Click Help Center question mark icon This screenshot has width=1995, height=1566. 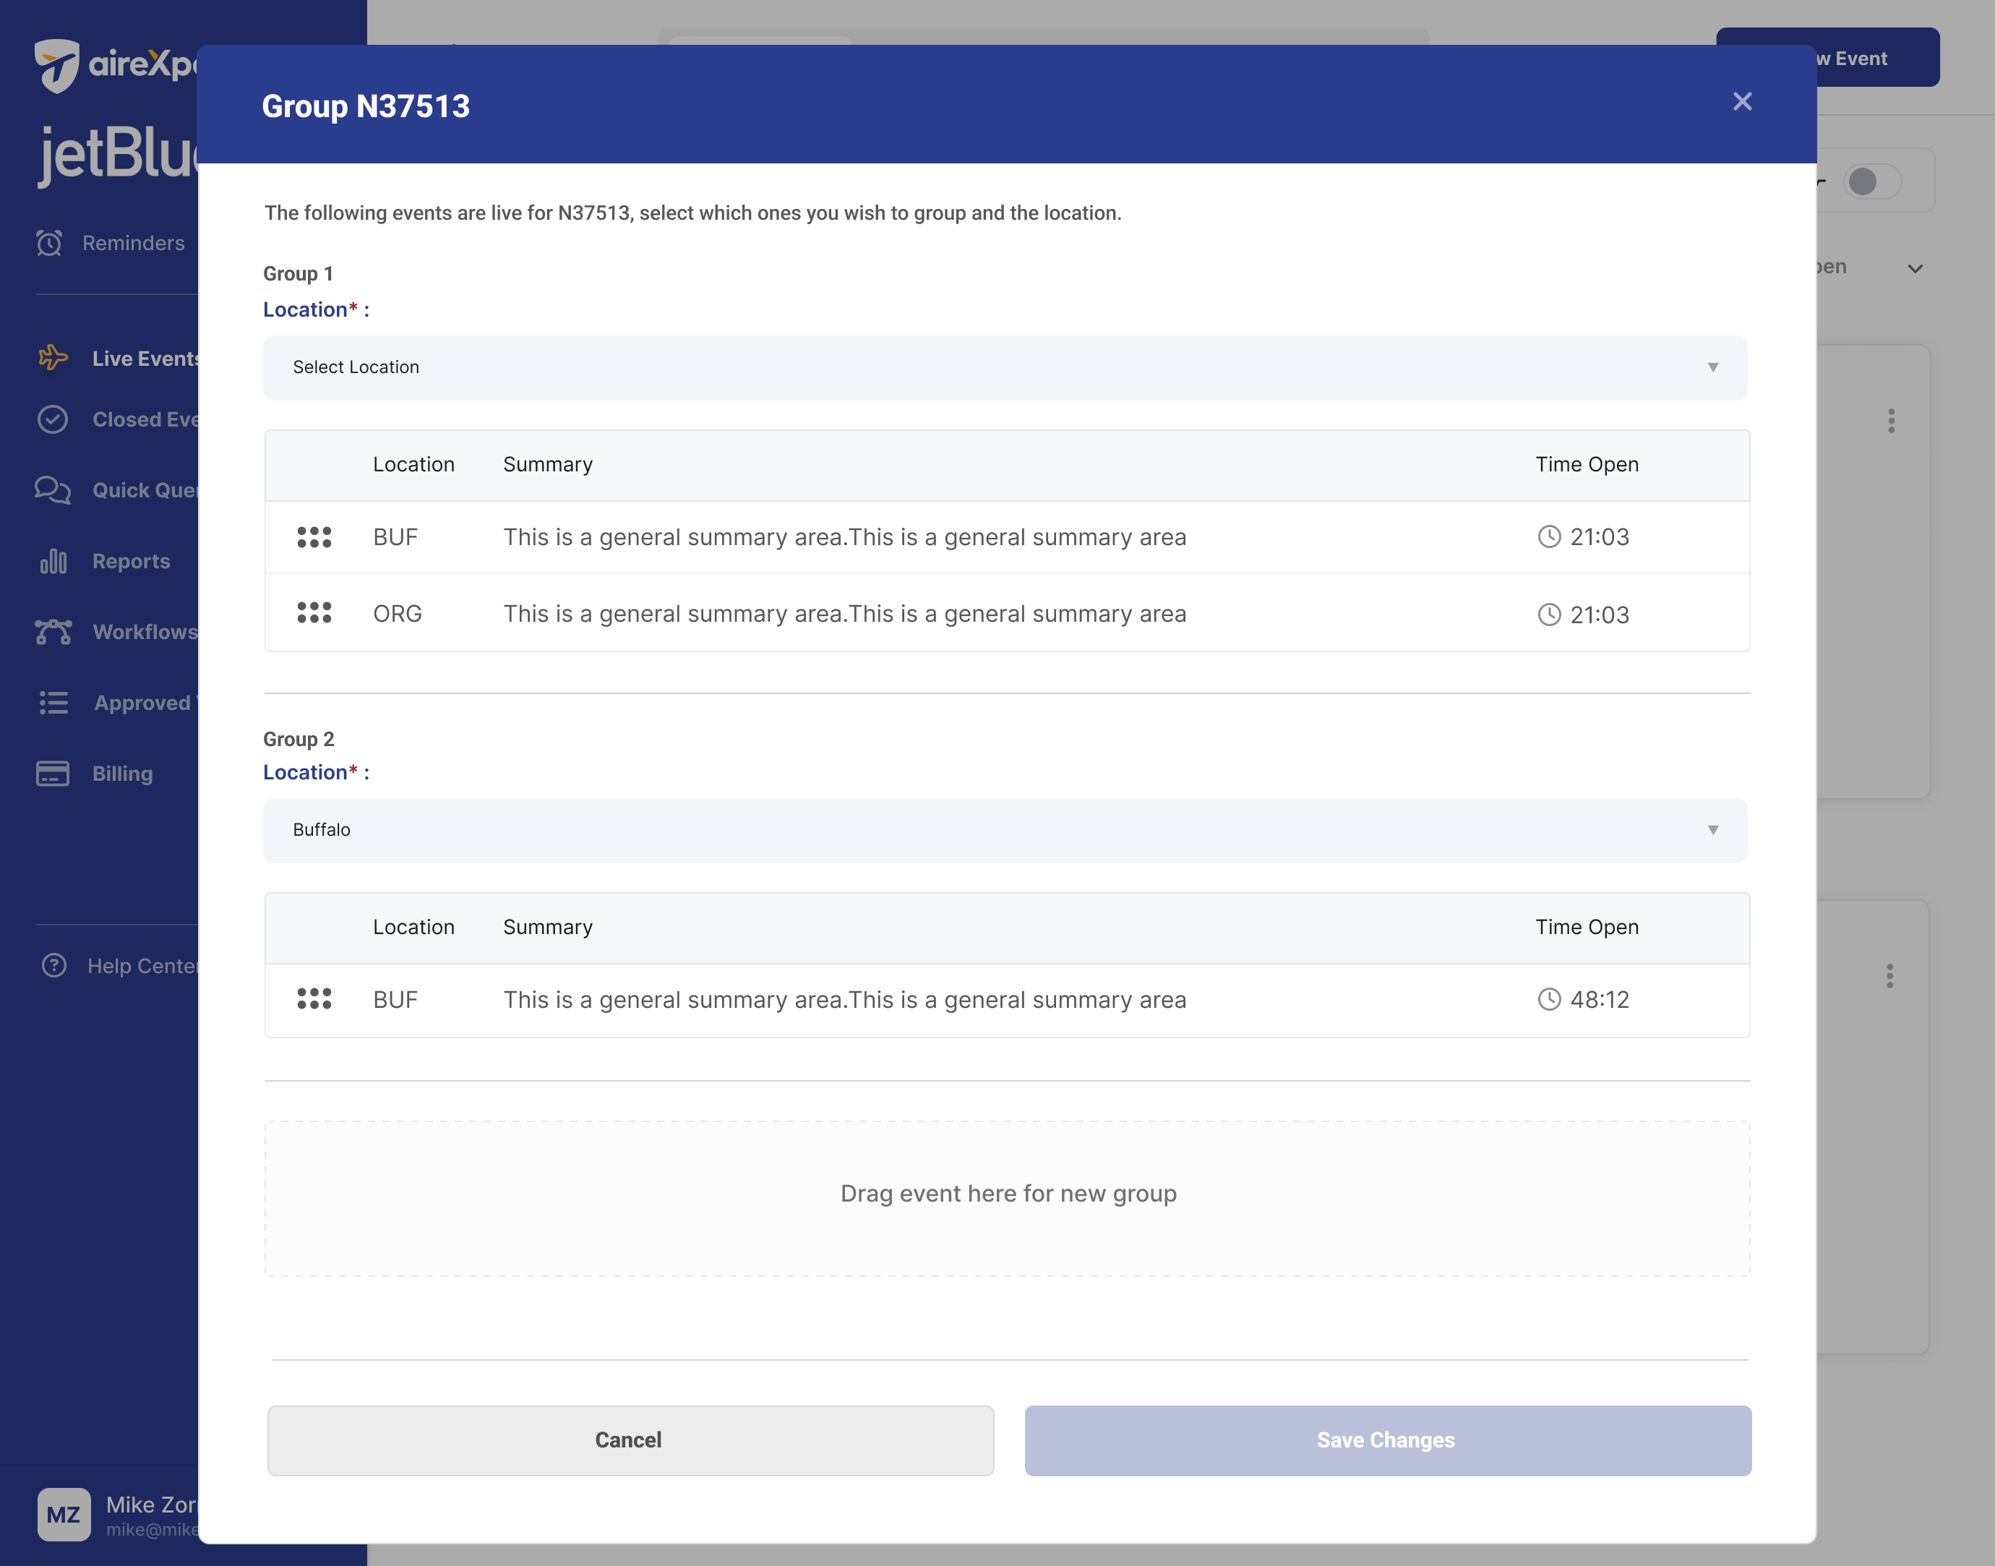pyautogui.click(x=54, y=965)
